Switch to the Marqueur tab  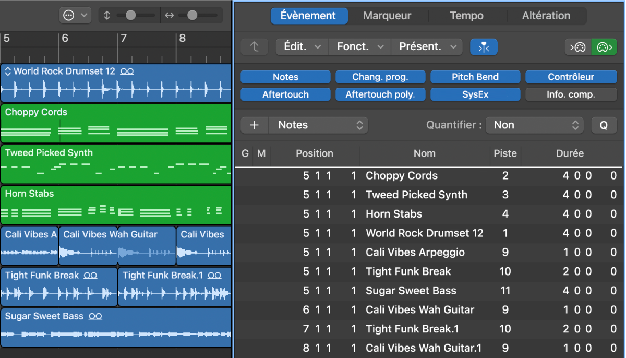[387, 16]
